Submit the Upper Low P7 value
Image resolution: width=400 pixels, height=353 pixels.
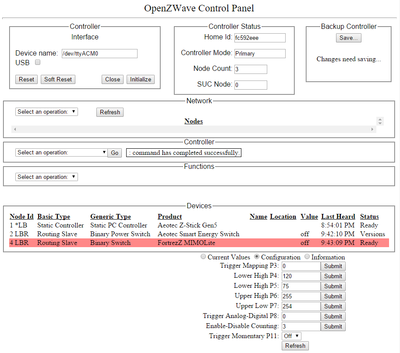(x=333, y=306)
